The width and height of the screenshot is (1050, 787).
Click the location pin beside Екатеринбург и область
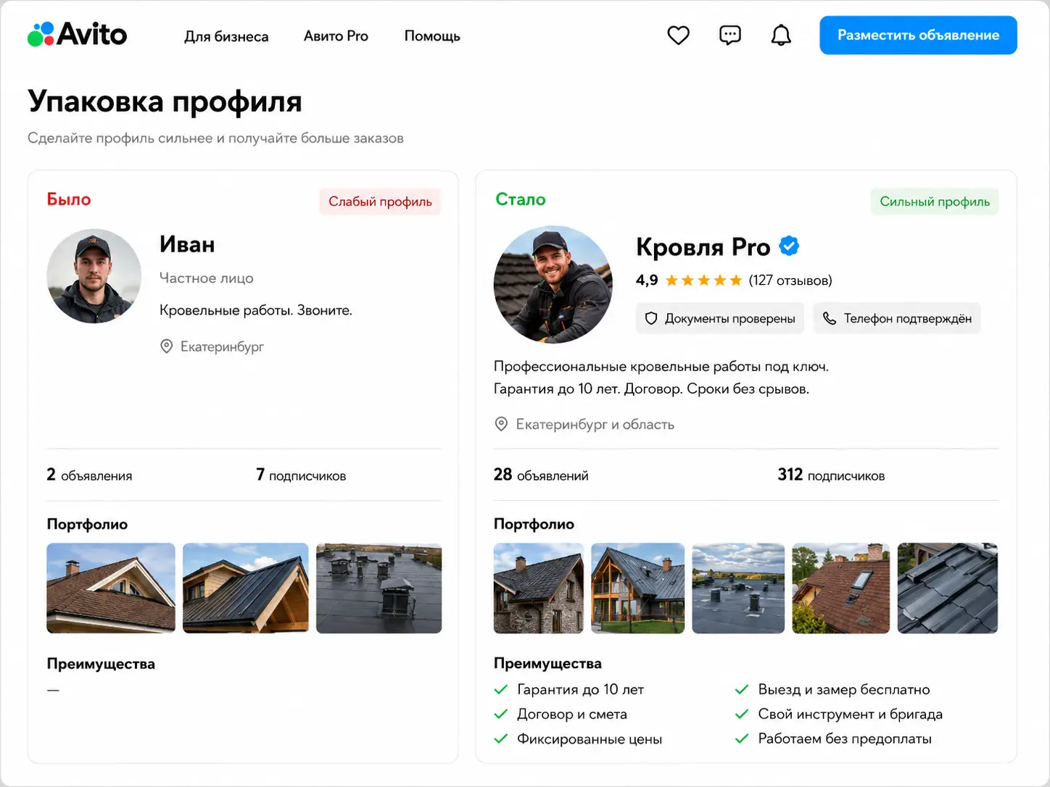[x=501, y=424]
